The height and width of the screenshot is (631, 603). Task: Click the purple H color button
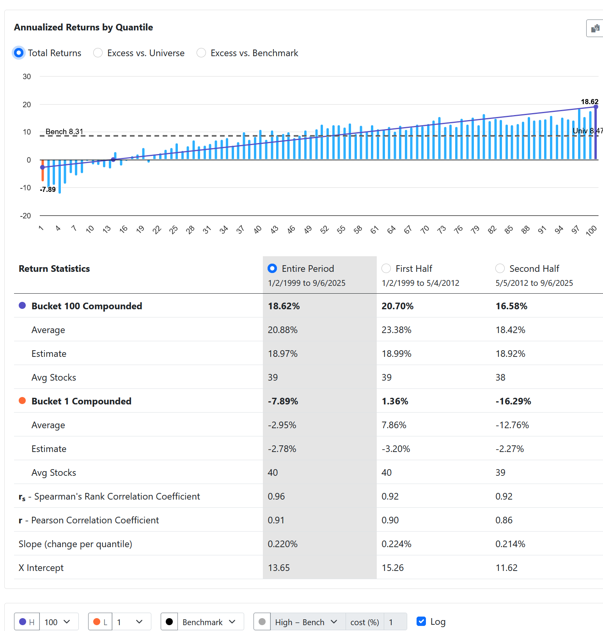pyautogui.click(x=27, y=622)
